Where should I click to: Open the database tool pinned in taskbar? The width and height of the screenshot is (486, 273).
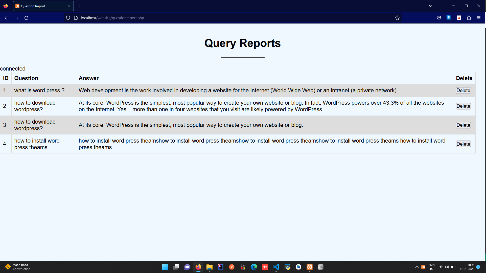point(320,267)
